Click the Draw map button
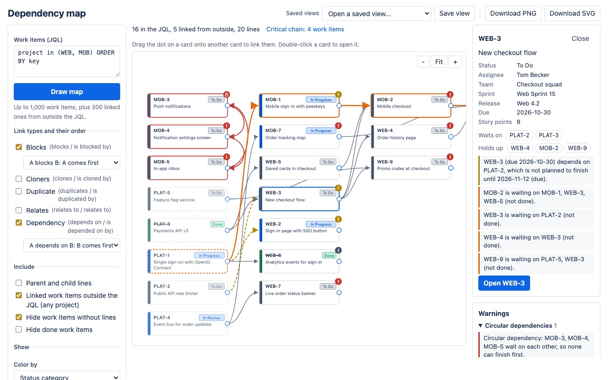This screenshot has height=380, width=608. pyautogui.click(x=67, y=92)
